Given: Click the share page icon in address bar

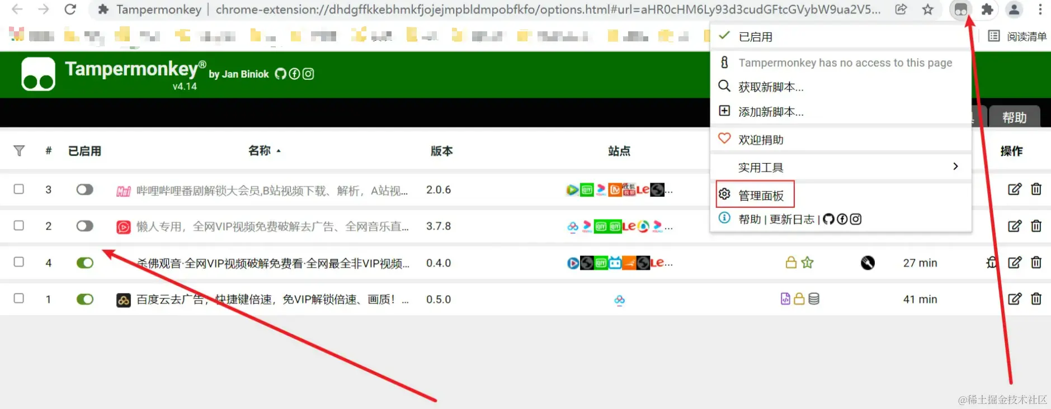Looking at the screenshot, I should 901,9.
